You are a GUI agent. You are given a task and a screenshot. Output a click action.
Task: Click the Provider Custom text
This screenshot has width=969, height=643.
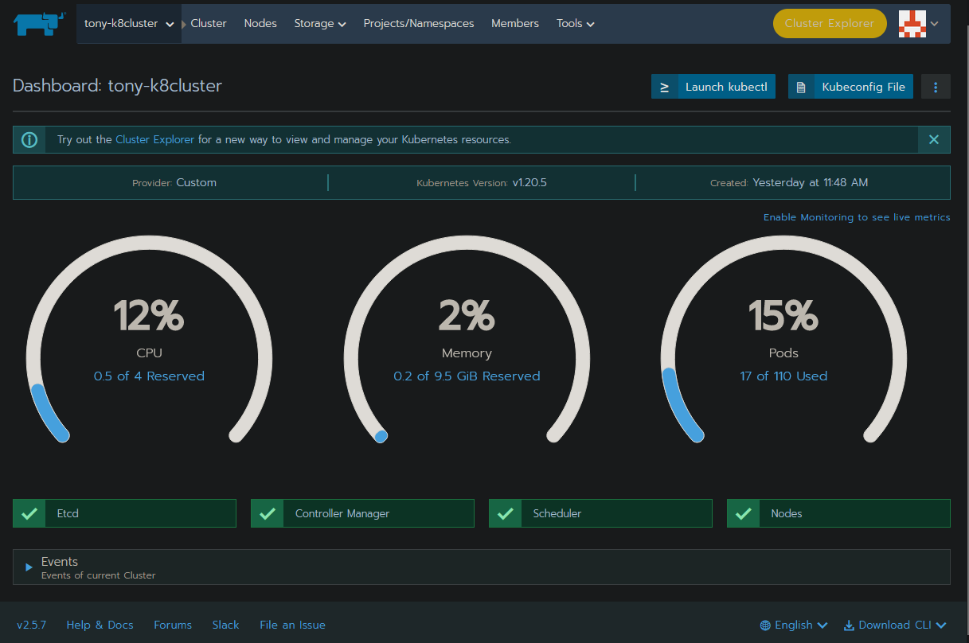[174, 182]
